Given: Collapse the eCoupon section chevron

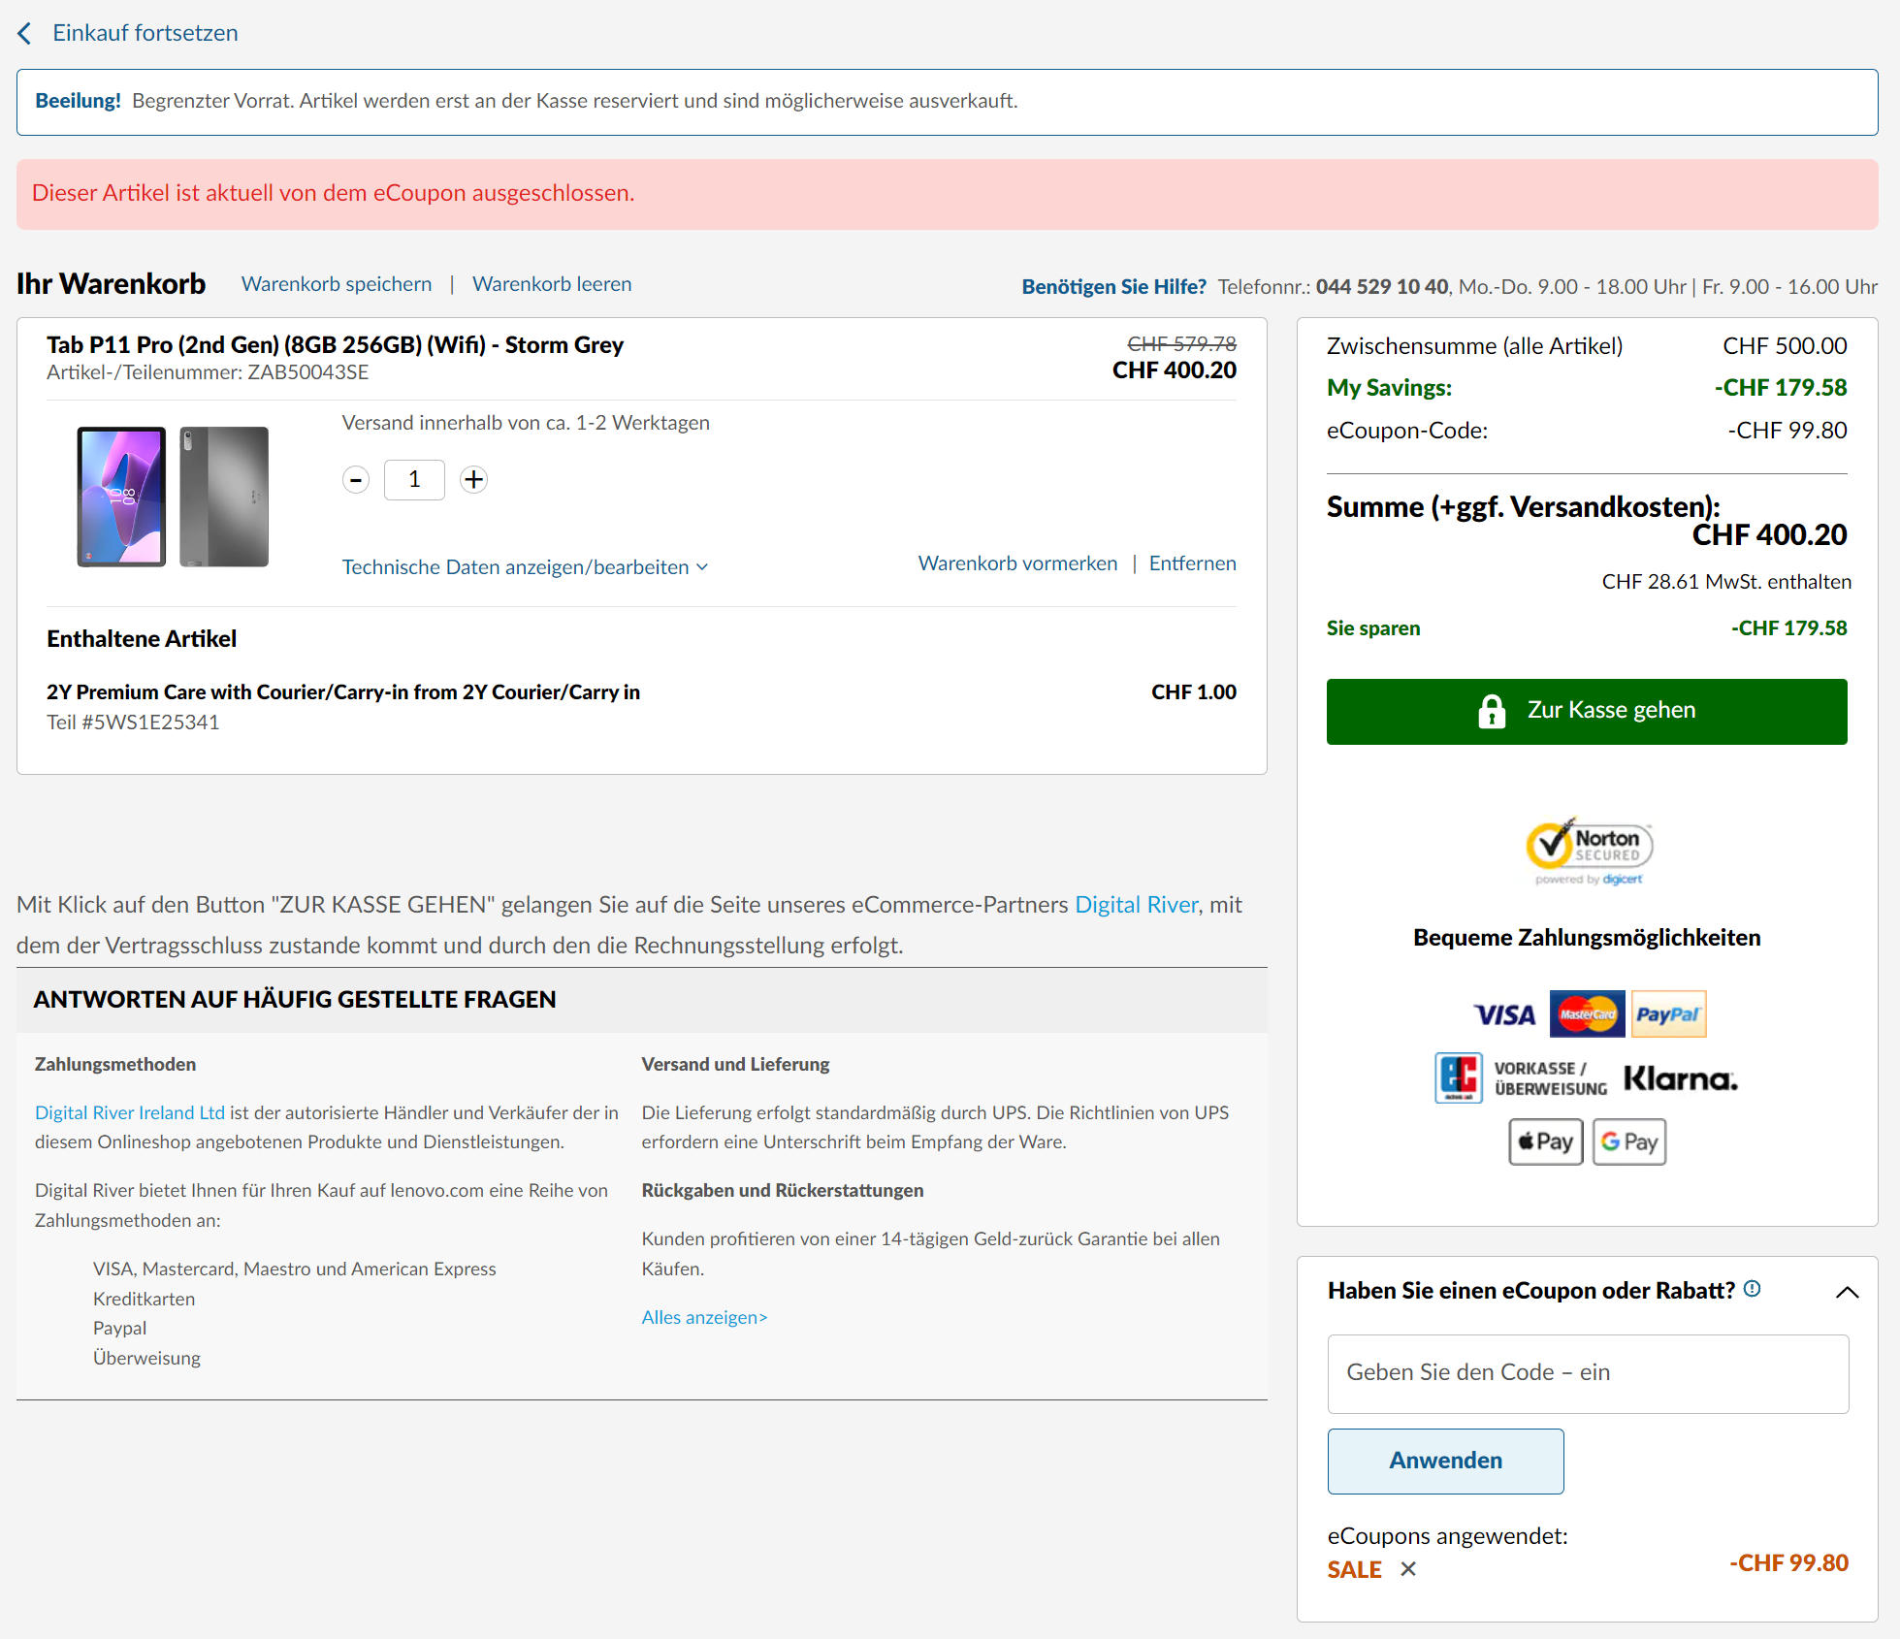Looking at the screenshot, I should [x=1847, y=1292].
